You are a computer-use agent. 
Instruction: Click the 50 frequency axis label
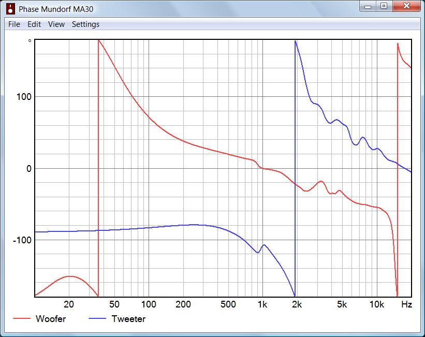point(114,304)
